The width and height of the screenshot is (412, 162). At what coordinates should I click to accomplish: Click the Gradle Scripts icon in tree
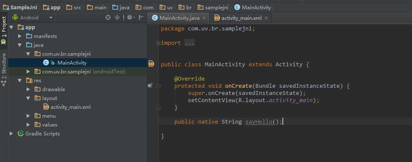click(x=21, y=134)
